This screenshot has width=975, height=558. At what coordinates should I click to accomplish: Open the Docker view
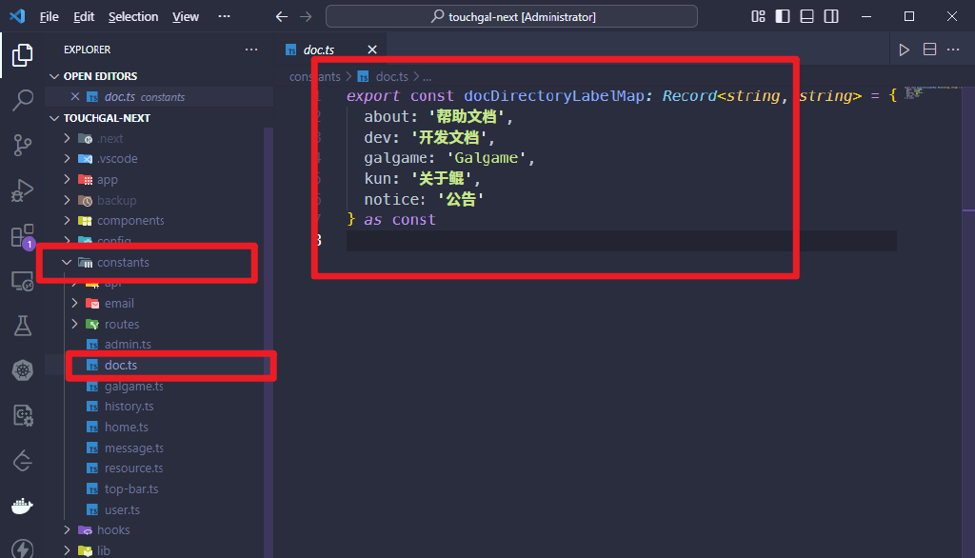pos(22,506)
